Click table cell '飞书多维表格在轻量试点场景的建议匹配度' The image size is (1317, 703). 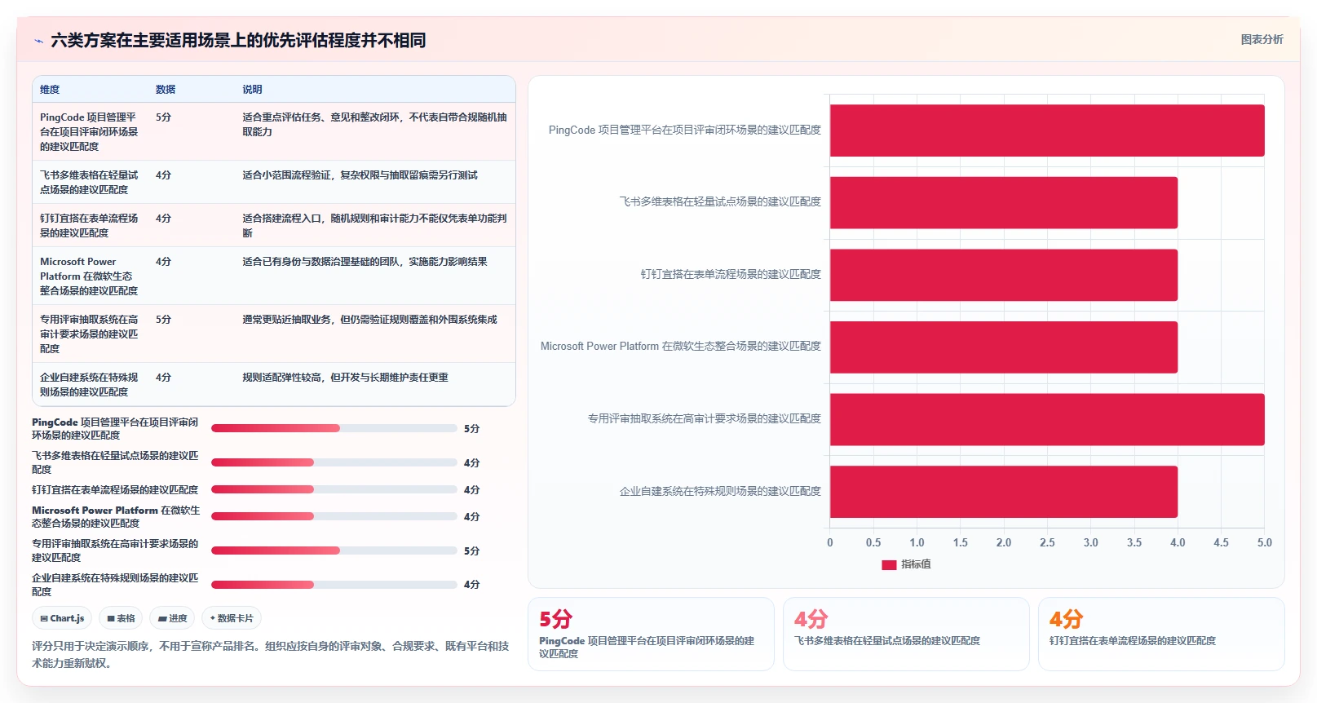coord(90,182)
